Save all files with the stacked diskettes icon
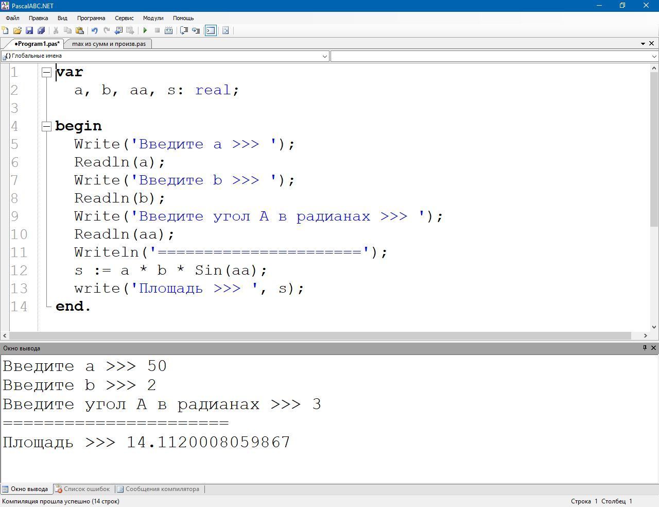Image resolution: width=659 pixels, height=507 pixels. [x=41, y=30]
